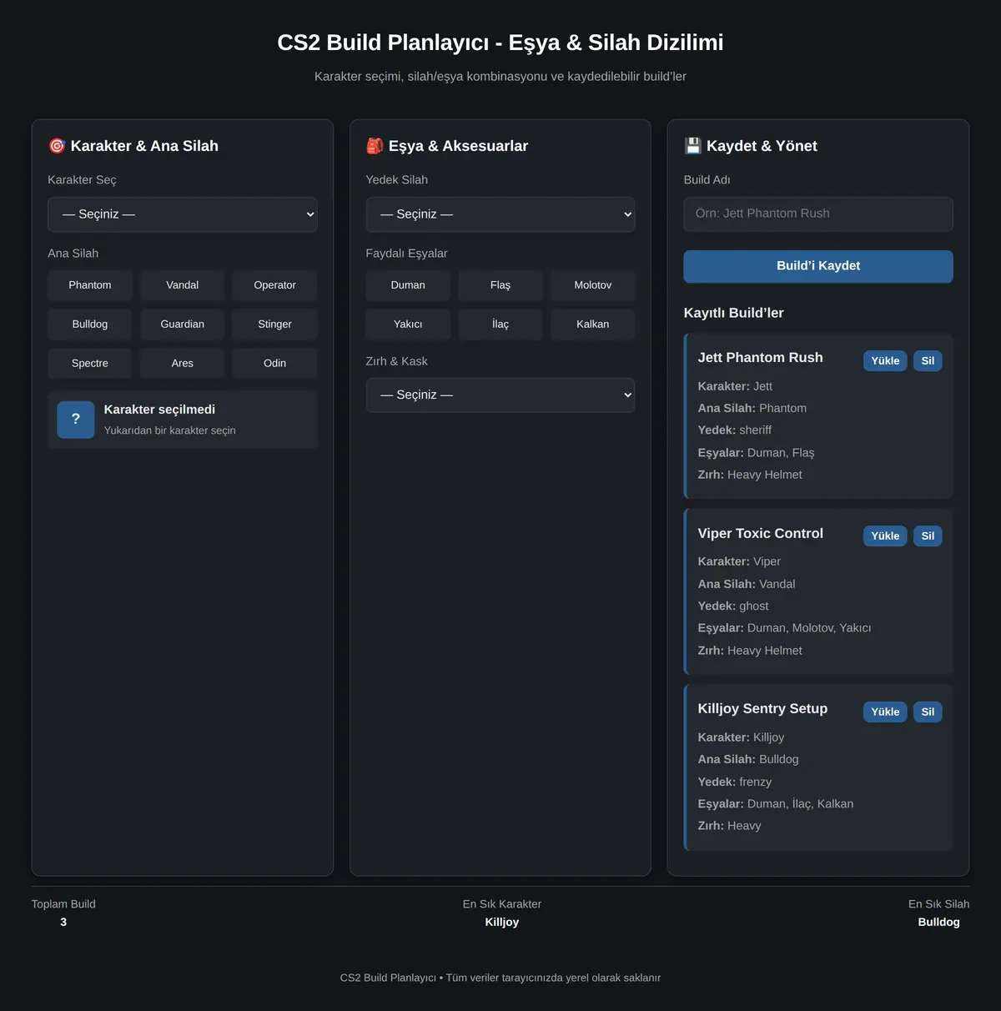Click the question mark character avatar

(76, 420)
